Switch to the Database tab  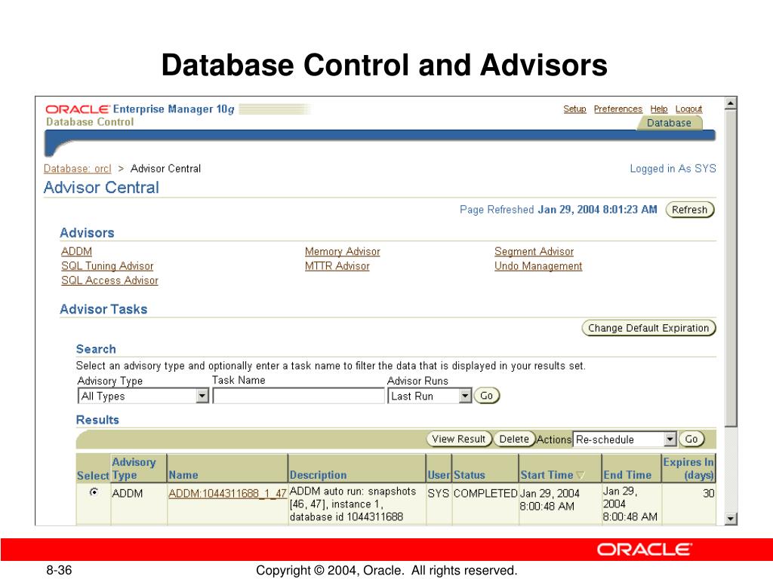pos(669,123)
